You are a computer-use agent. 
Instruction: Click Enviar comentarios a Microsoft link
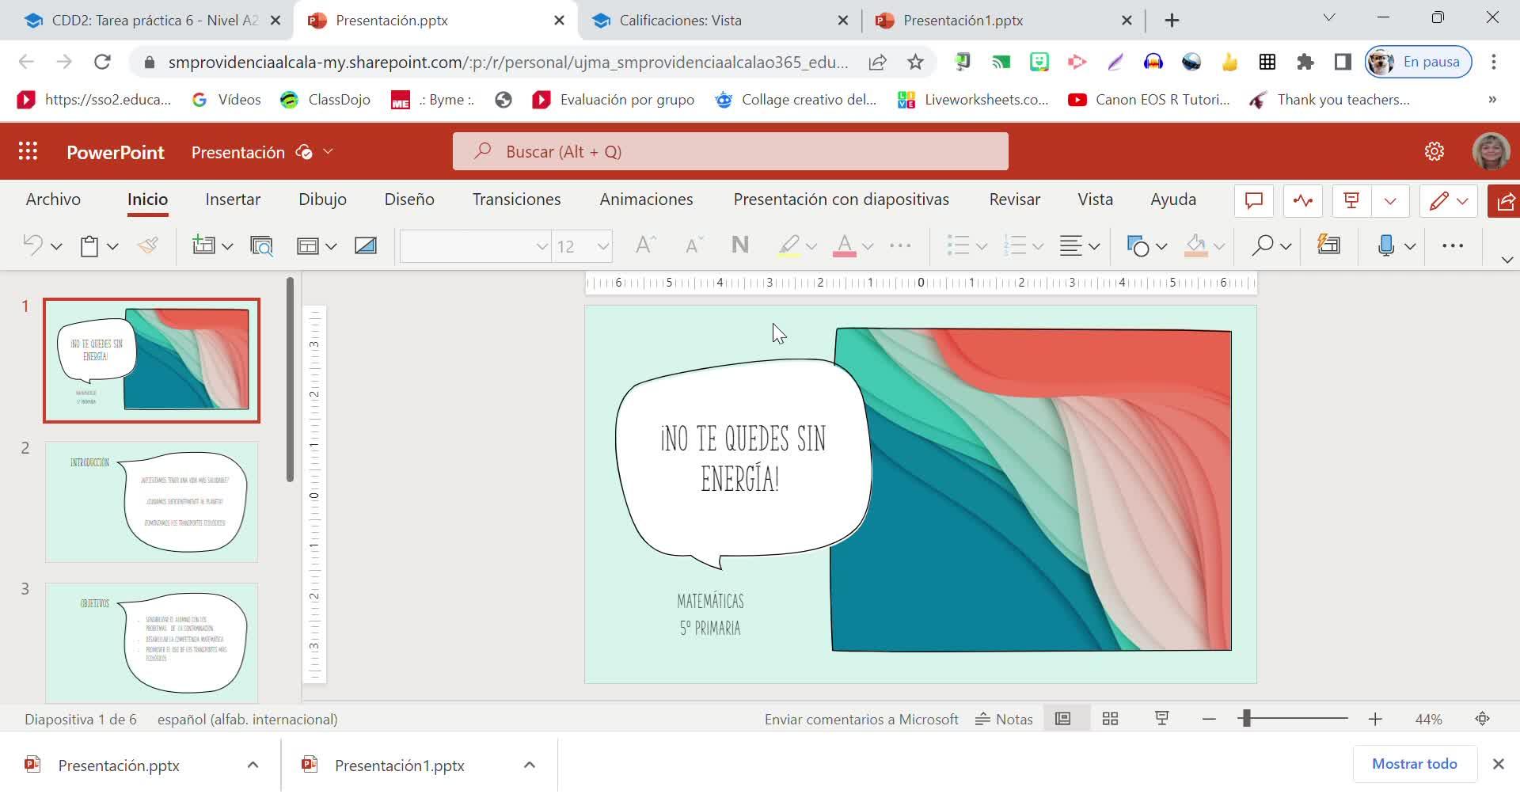pos(861,719)
